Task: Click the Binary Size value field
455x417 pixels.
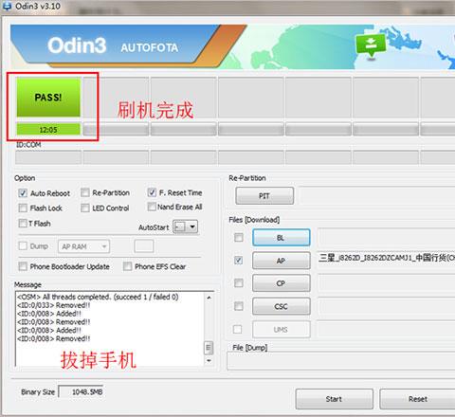Action: (81, 392)
